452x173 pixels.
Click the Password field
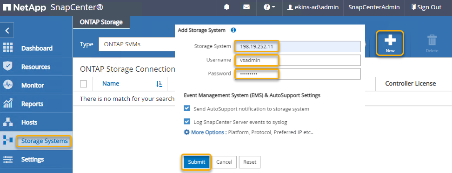coord(298,74)
